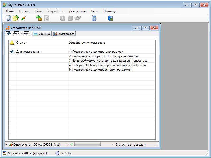
Task: Switch to the Диаграмма tab
Action: point(64,34)
